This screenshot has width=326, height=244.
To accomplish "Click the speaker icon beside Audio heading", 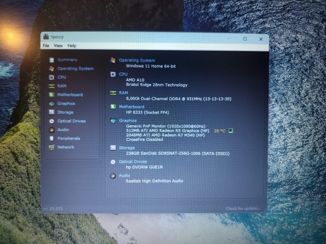I will coord(113,176).
